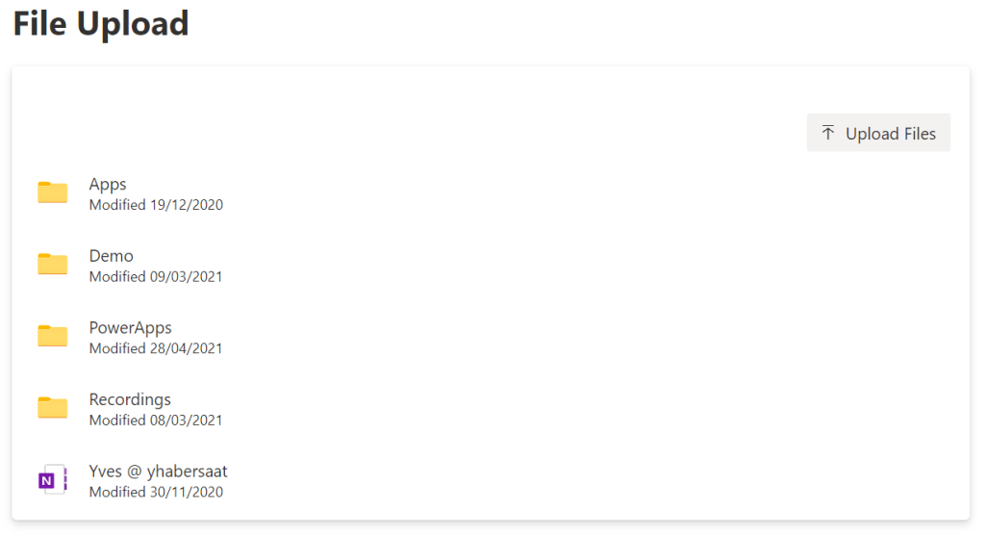Click the Modified 09/03/2021 date text
The height and width of the screenshot is (536, 985).
click(x=156, y=277)
